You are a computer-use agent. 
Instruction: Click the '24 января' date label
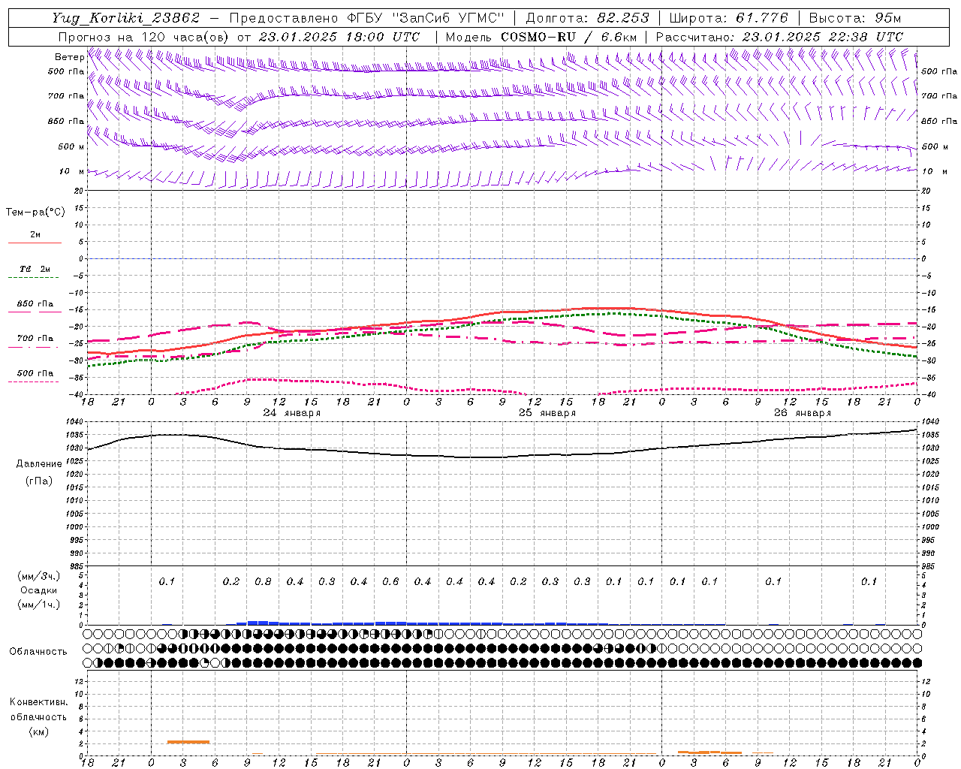291,413
